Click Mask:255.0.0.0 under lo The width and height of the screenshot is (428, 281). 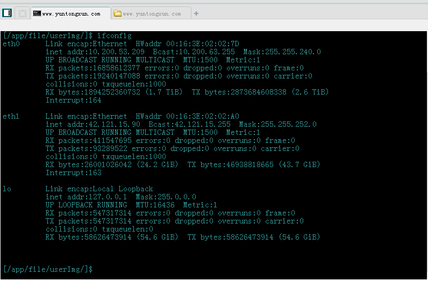[166, 197]
